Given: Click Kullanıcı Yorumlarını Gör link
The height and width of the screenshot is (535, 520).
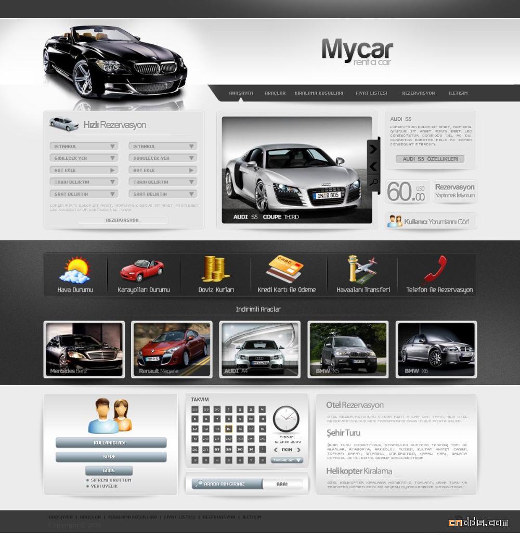Looking at the screenshot, I should pos(436,222).
